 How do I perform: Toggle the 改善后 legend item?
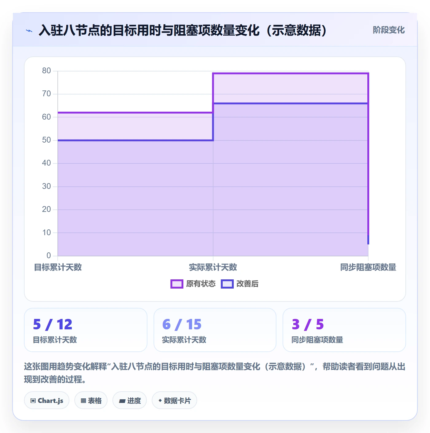240,284
